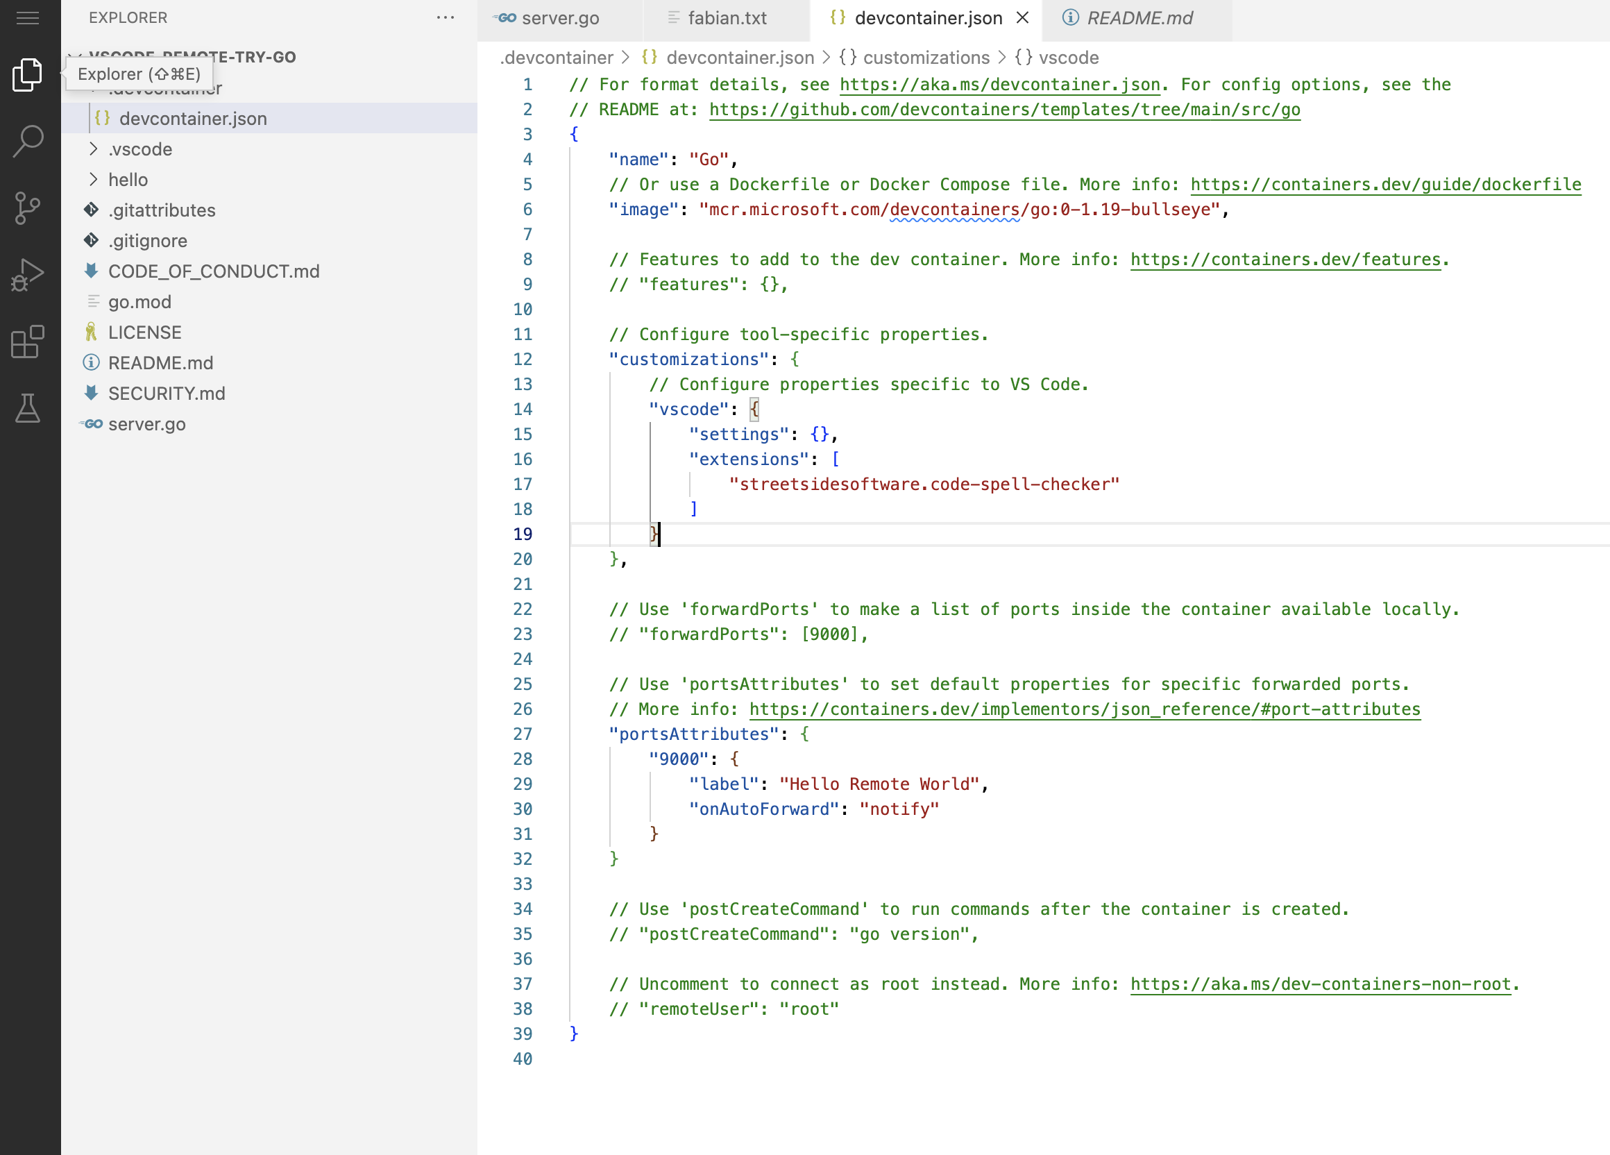Close the devcontainer.json tab

point(1022,18)
